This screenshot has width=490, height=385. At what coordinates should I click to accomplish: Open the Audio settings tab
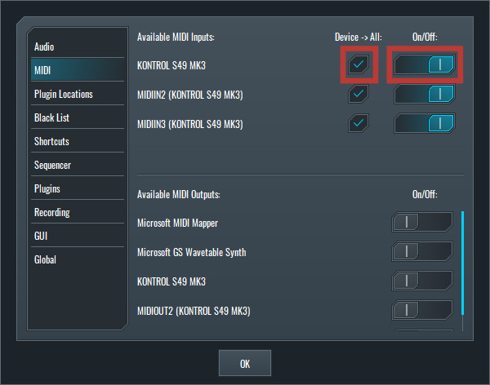[78, 46]
